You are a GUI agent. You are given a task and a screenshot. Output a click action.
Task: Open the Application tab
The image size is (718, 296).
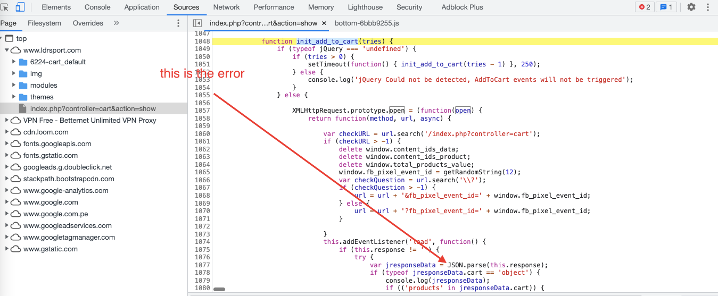click(142, 7)
